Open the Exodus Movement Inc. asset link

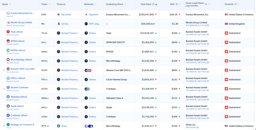click(x=23, y=13)
